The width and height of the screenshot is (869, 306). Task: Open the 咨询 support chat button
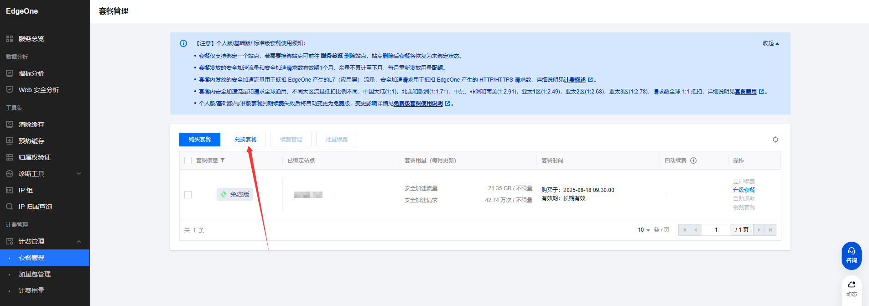tap(852, 255)
